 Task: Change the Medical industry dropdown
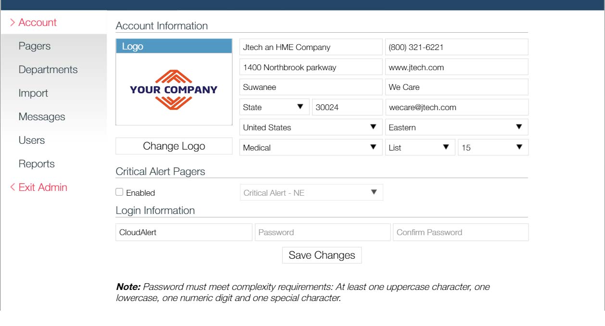tap(311, 148)
